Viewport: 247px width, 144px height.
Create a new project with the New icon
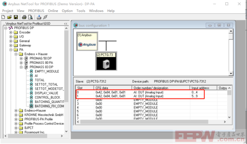(3, 17)
